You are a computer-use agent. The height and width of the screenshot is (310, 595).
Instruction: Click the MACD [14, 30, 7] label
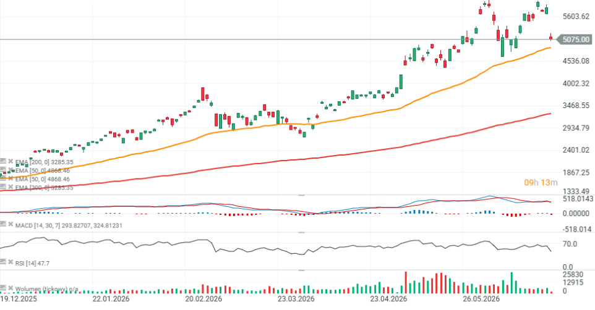[x=69, y=225]
